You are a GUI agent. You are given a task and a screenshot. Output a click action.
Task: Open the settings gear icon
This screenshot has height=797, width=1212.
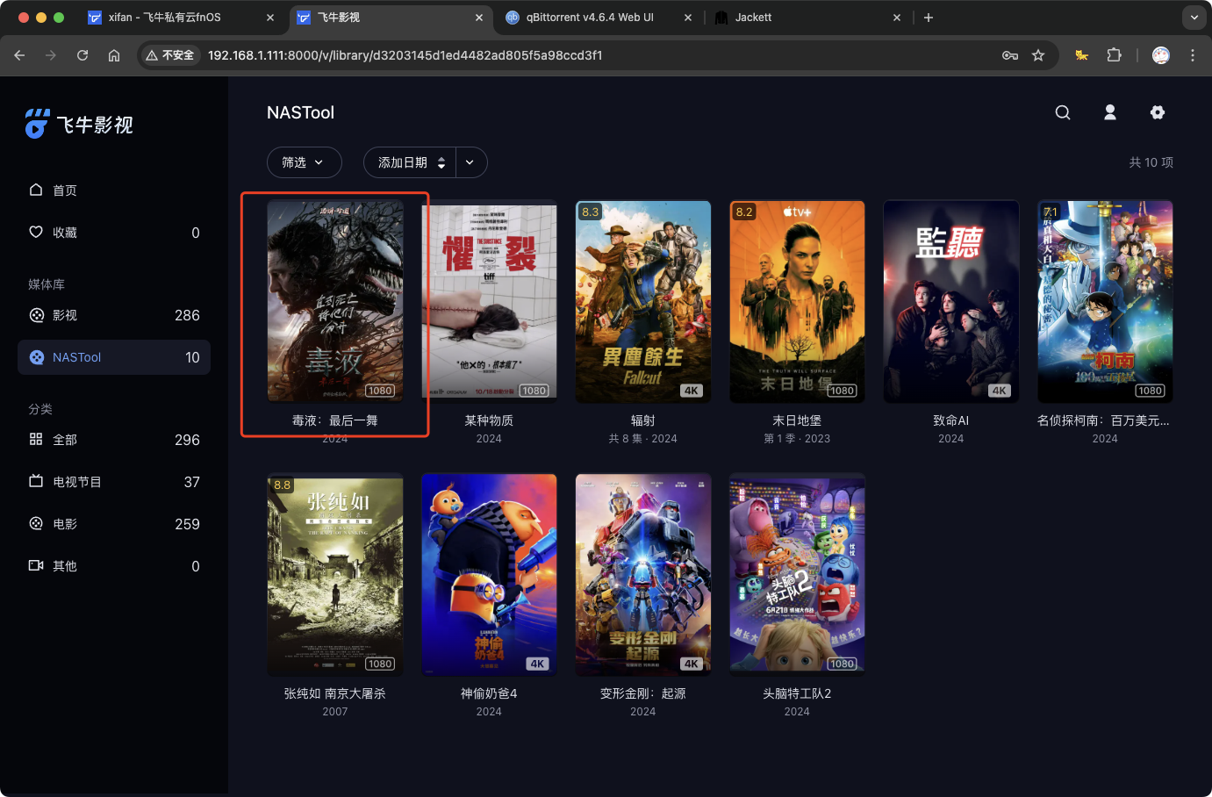point(1158,112)
